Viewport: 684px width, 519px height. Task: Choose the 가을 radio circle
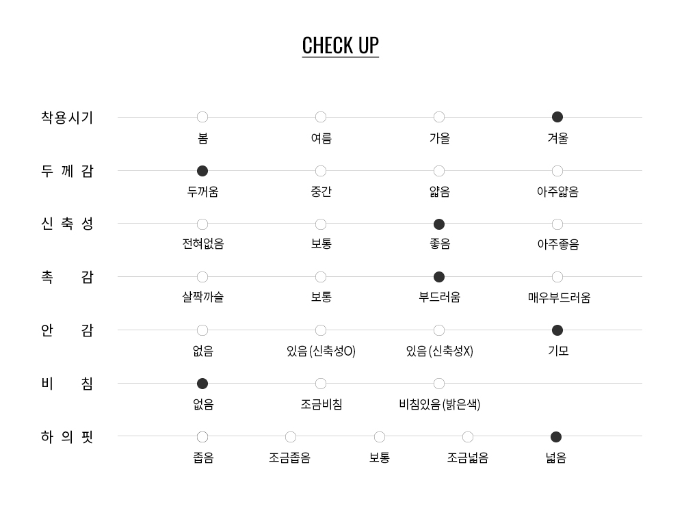(x=439, y=118)
